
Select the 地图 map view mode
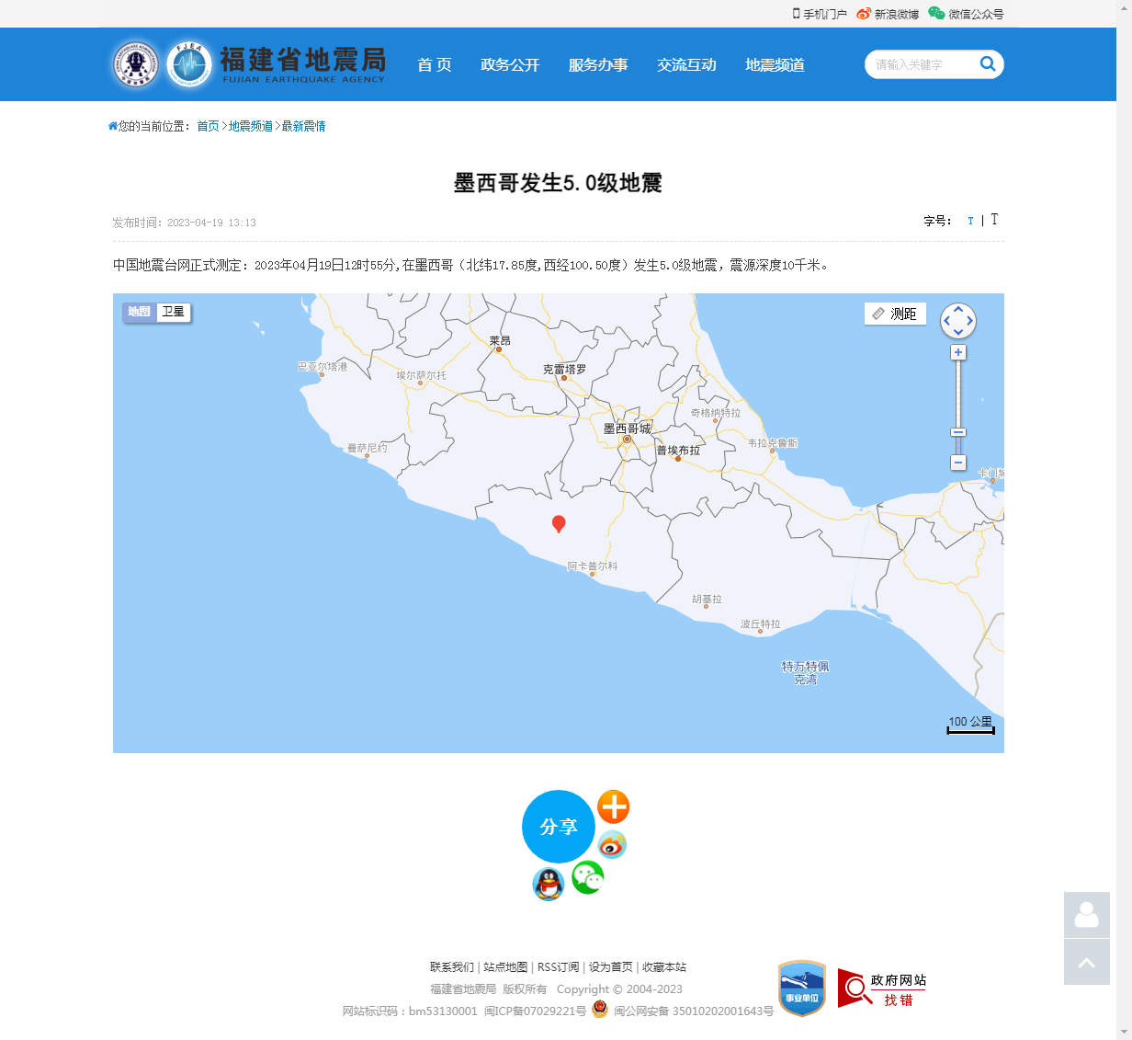[140, 312]
